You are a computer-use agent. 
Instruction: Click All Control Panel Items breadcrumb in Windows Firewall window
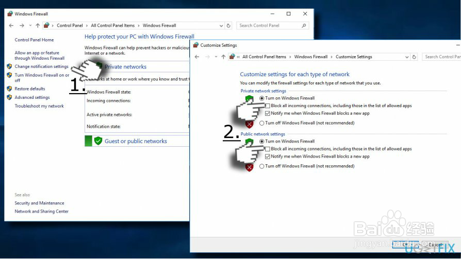coord(112,26)
